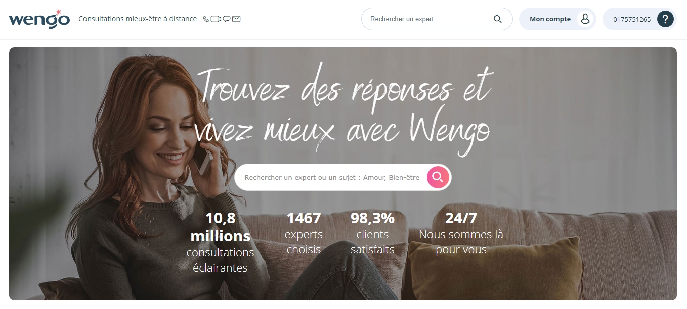
Task: Open help via the question mark icon
Action: (x=665, y=19)
